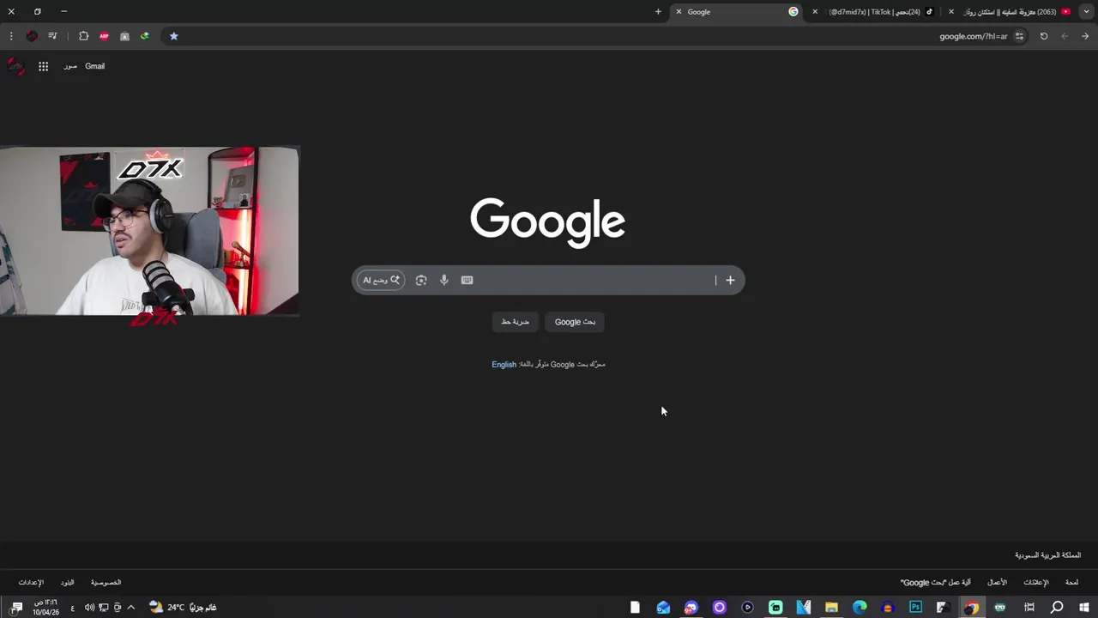Close the Google tab
1098x618 pixels.
(679, 12)
